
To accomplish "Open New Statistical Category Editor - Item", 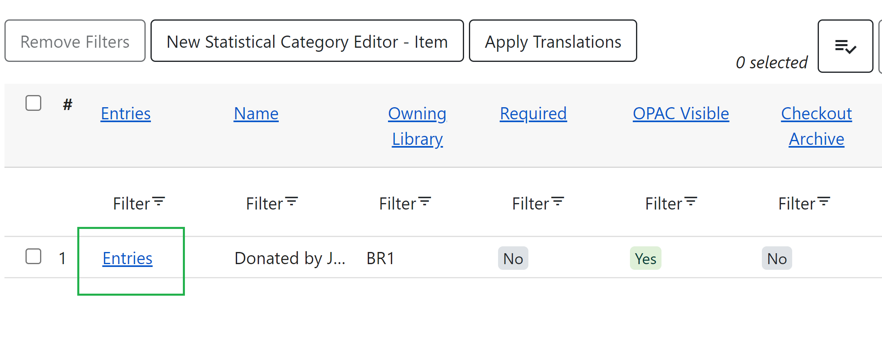I will pos(307,41).
